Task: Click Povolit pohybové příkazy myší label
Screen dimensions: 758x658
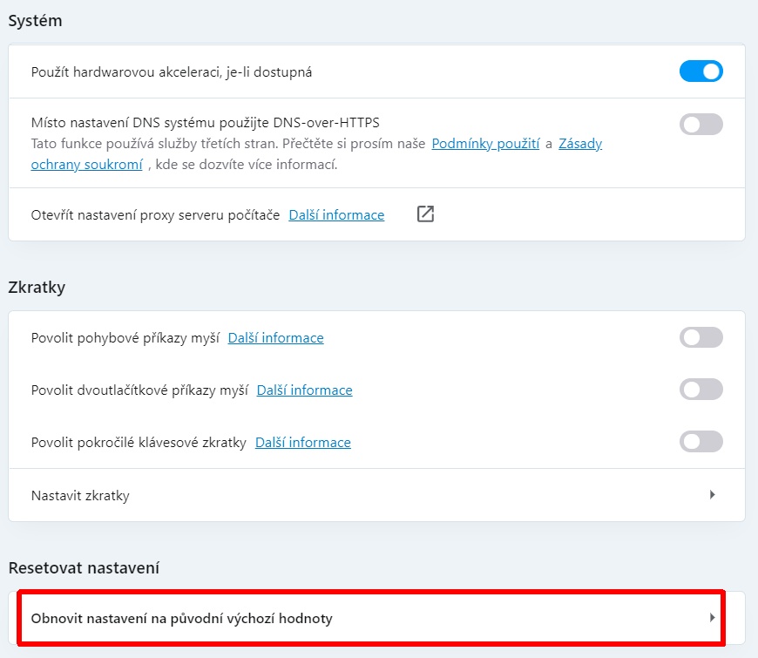Action: pos(125,337)
